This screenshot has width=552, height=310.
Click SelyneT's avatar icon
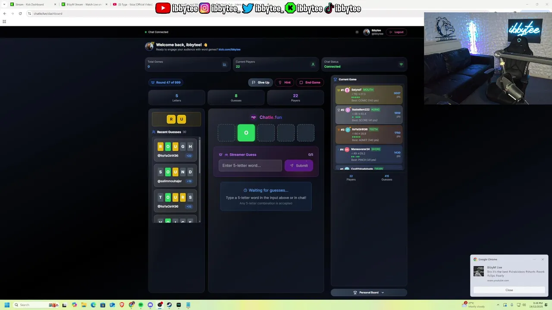coord(347,90)
